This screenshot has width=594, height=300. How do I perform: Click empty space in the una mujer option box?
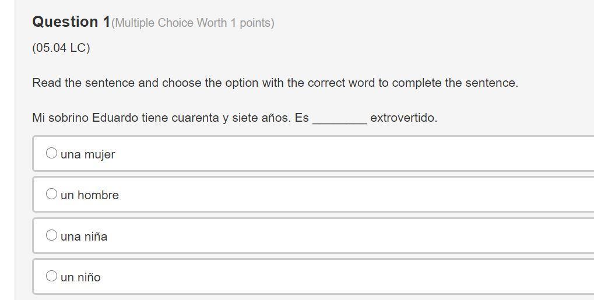tap(350, 154)
